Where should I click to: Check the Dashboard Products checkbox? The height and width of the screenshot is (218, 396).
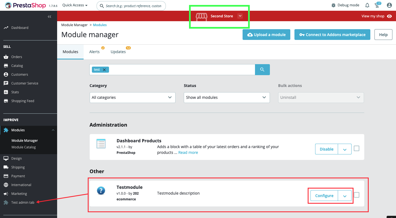pos(357,148)
